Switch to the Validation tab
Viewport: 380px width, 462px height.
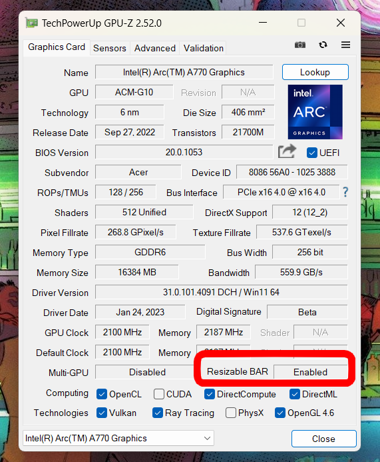click(x=204, y=48)
